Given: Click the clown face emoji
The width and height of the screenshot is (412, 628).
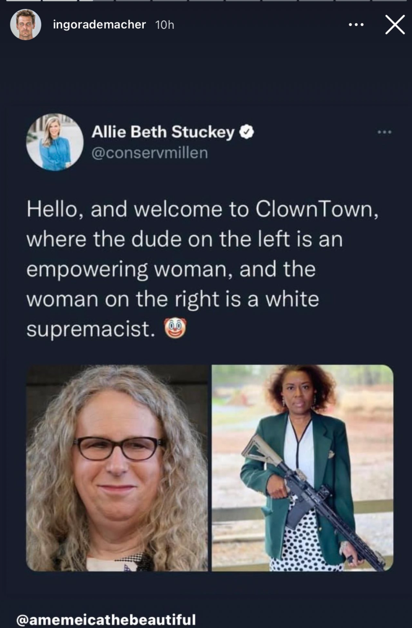Looking at the screenshot, I should pos(175,328).
